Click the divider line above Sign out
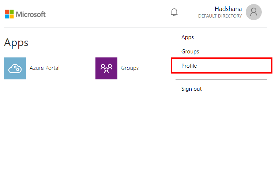275x195 pixels. click(221, 79)
